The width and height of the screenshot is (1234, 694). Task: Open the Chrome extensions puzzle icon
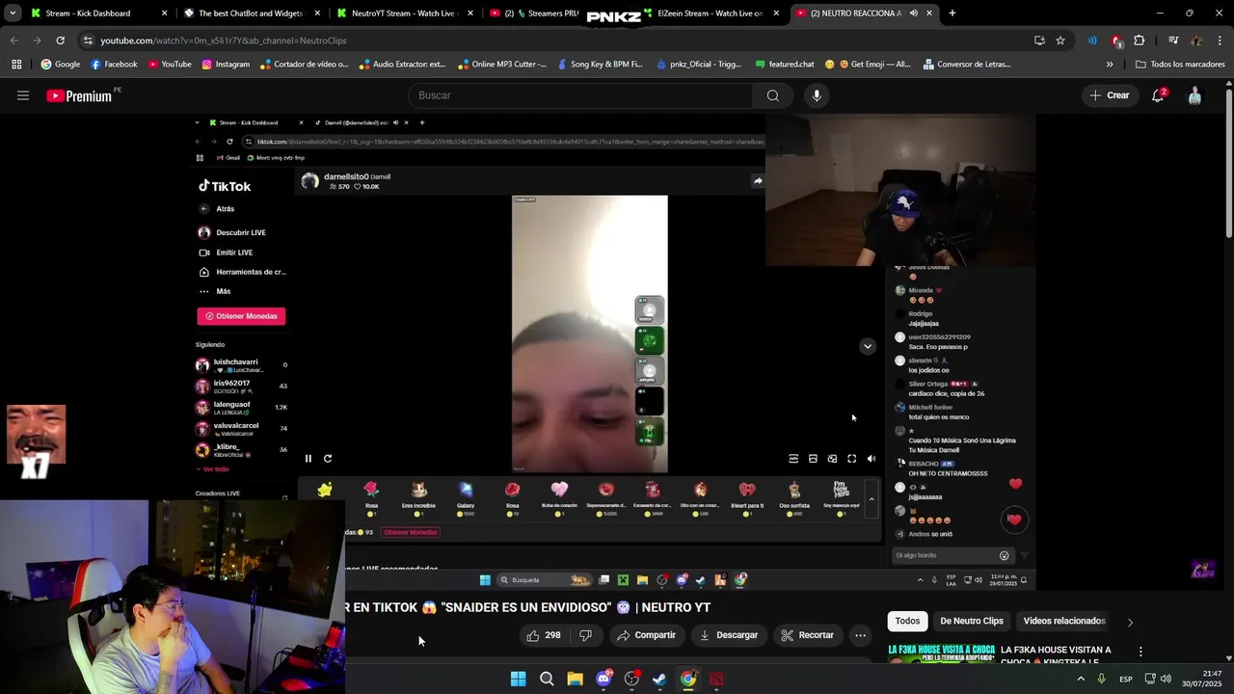click(1140, 40)
